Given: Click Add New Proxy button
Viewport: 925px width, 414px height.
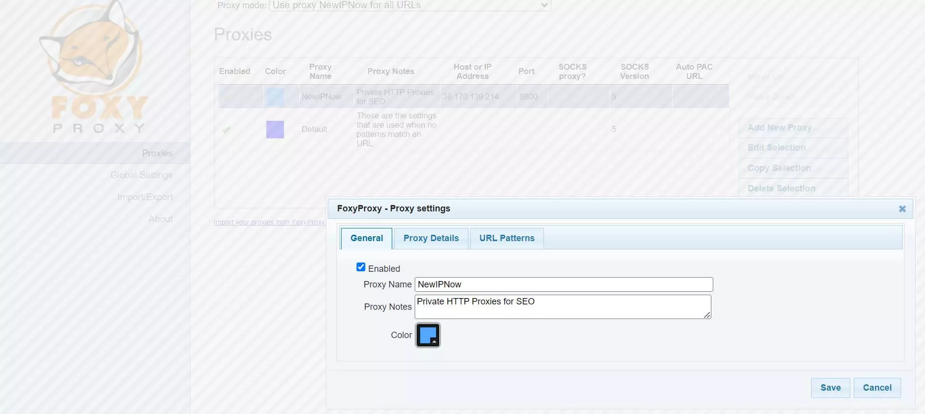Looking at the screenshot, I should [x=793, y=128].
